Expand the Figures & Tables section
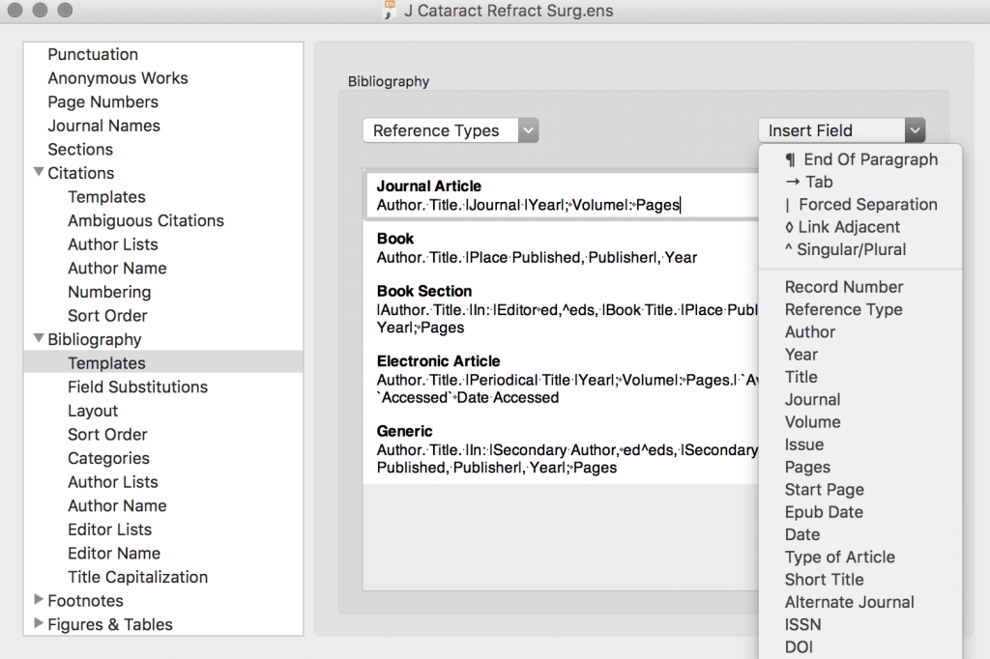990x659 pixels. 39,623
